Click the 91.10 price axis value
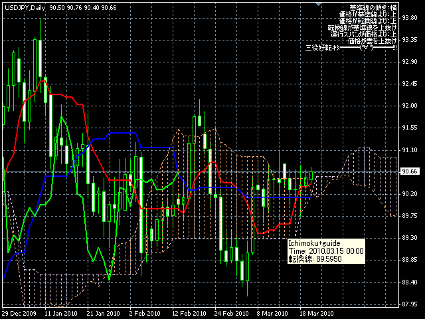Image resolution: width=425 pixels, height=319 pixels. coord(410,150)
